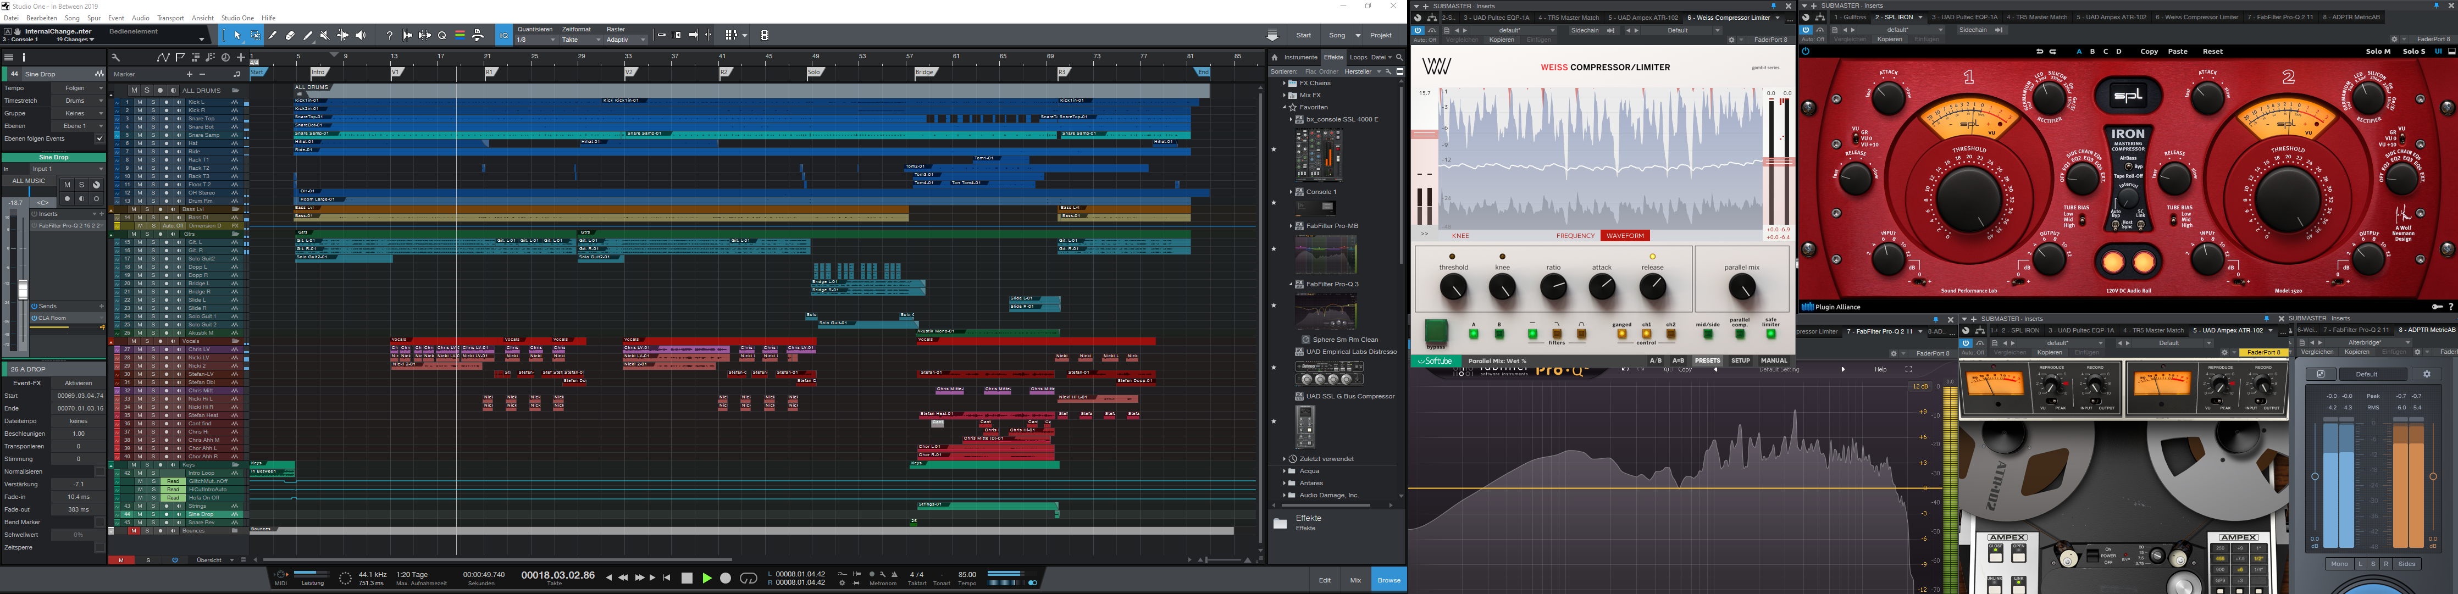
Task: Open the color stripes macro icon
Action: click(461, 35)
